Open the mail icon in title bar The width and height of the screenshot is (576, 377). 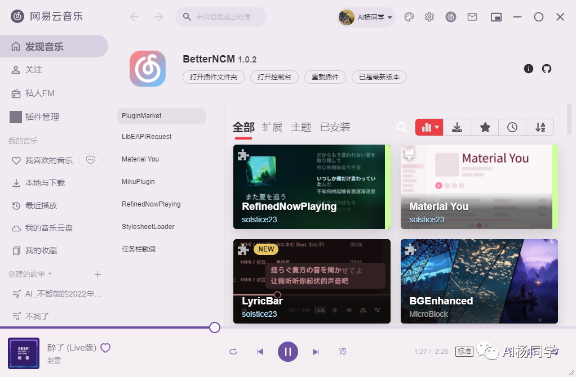coord(472,17)
